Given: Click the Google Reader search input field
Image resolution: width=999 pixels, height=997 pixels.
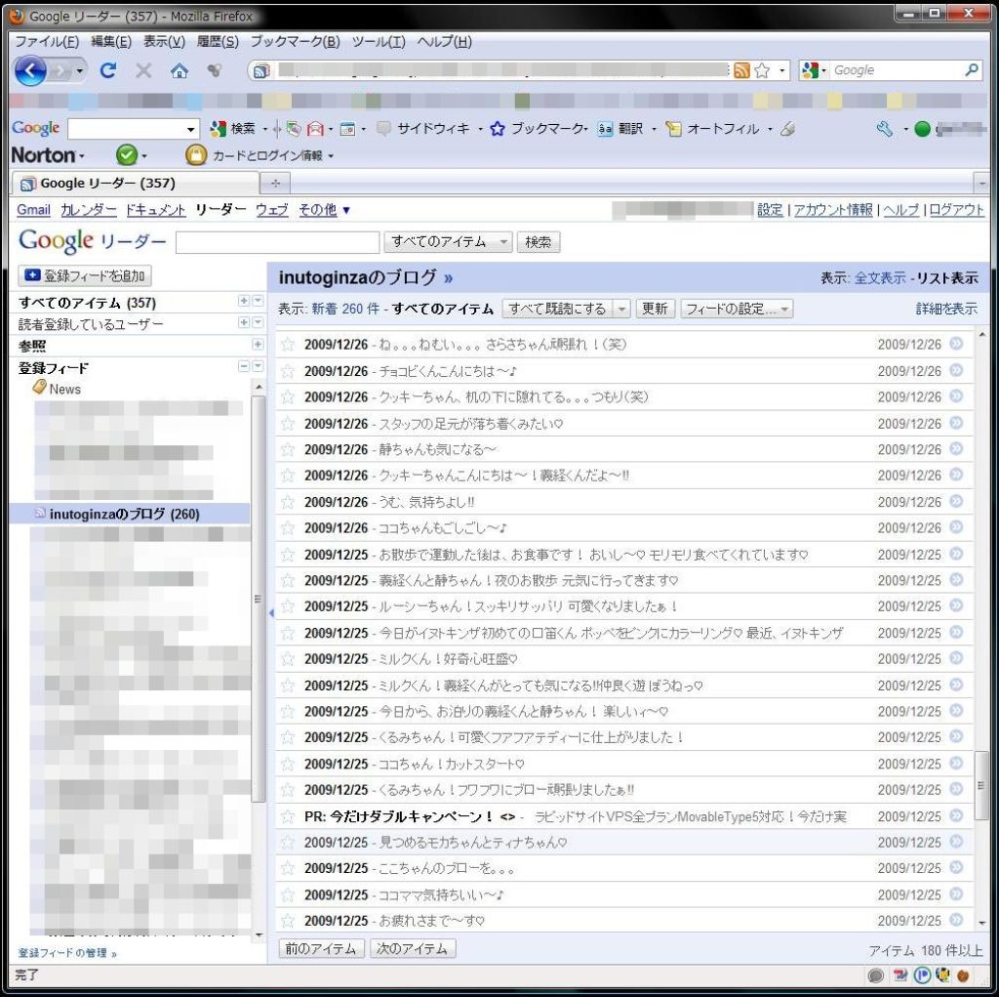Looking at the screenshot, I should tap(277, 242).
